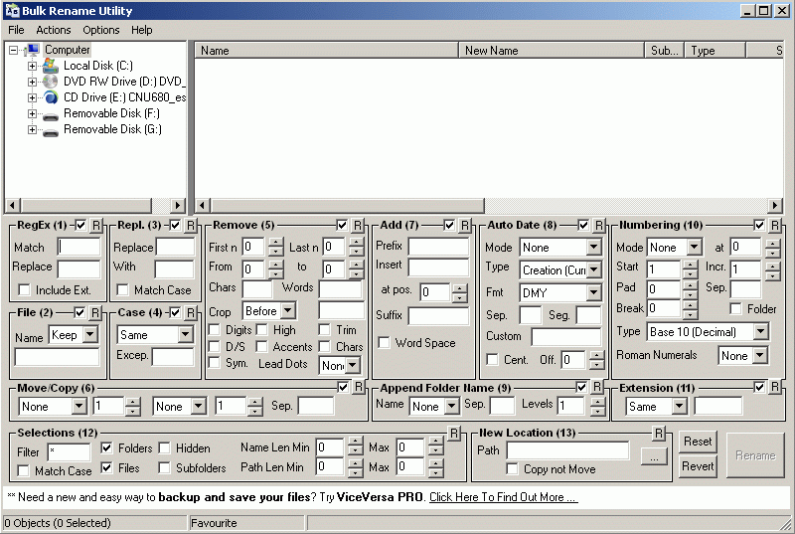Click the Revert button
795x534 pixels.
tap(698, 466)
